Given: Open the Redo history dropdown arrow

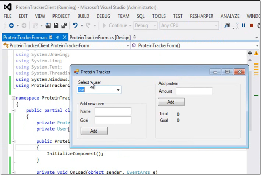Looking at the screenshot, I should pyautogui.click(x=95, y=26).
